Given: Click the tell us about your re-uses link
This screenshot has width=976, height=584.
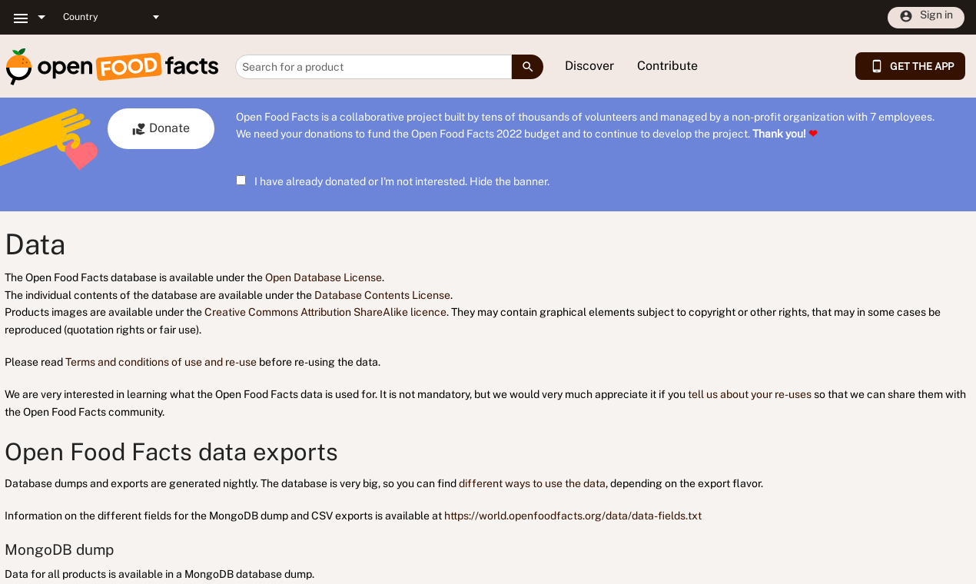Looking at the screenshot, I should pyautogui.click(x=749, y=394).
